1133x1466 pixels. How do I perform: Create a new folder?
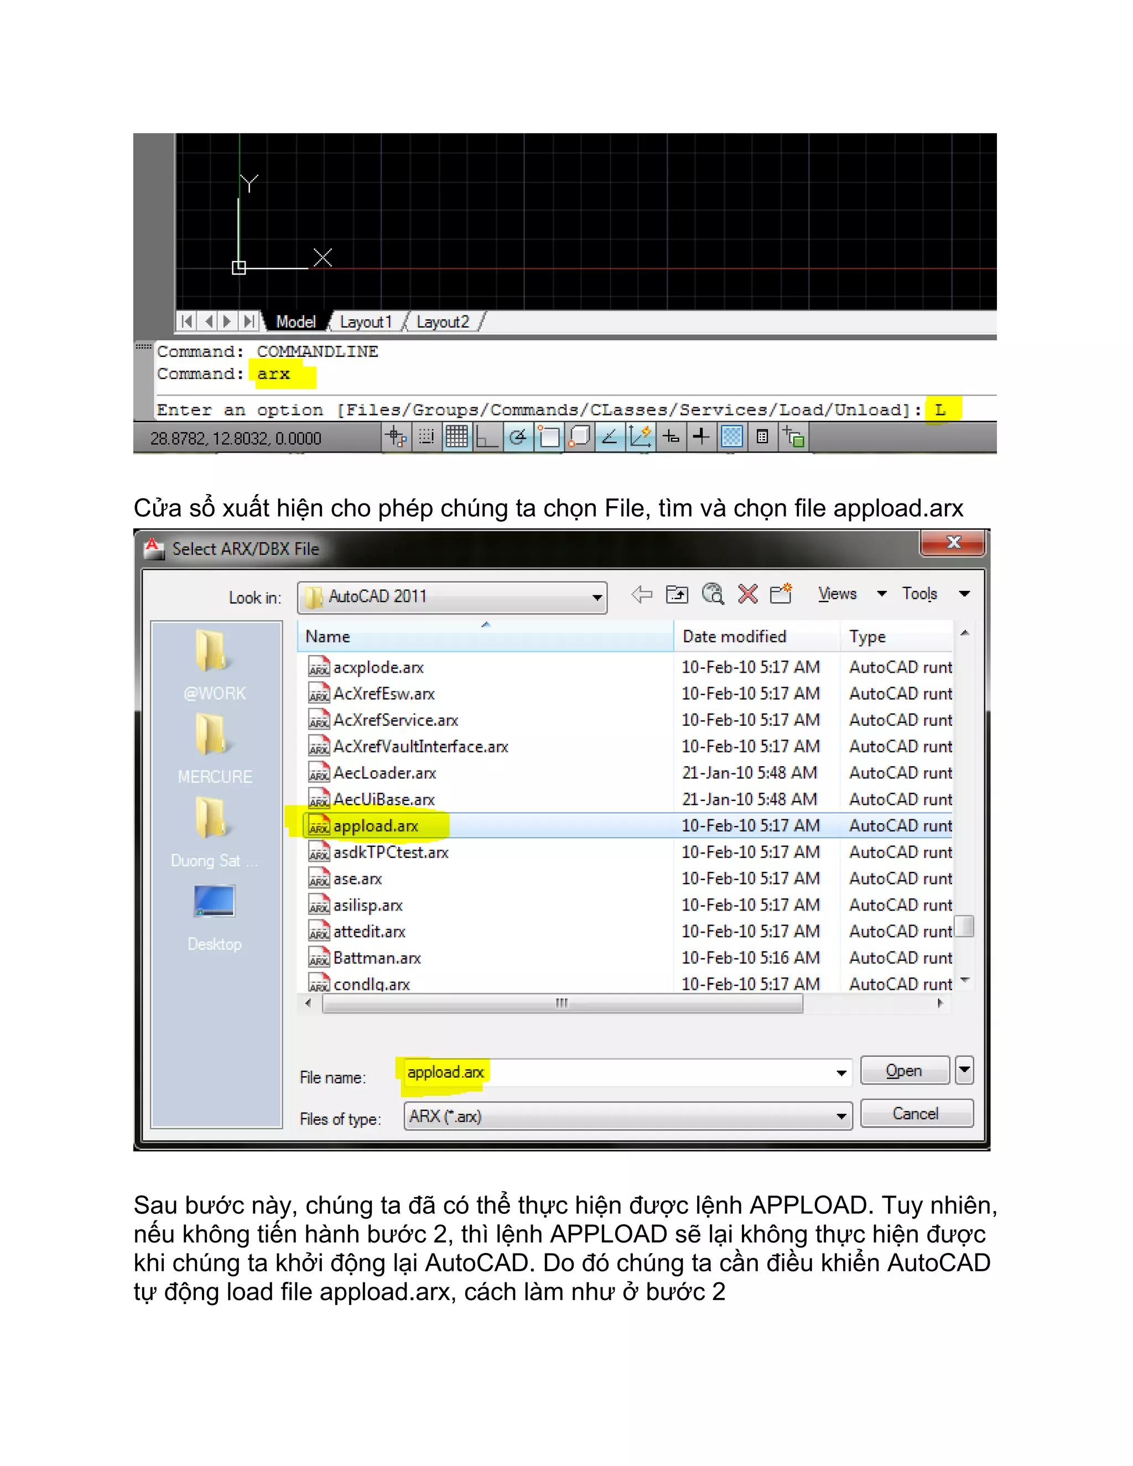point(781,594)
